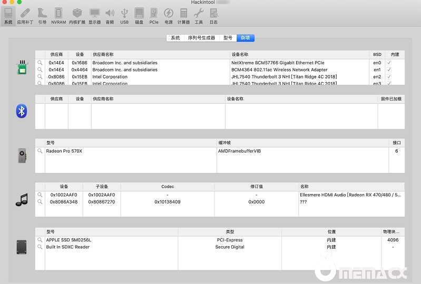The image size is (421, 284).
Task: Switch to the 序列号生成器 tab
Action: click(201, 38)
